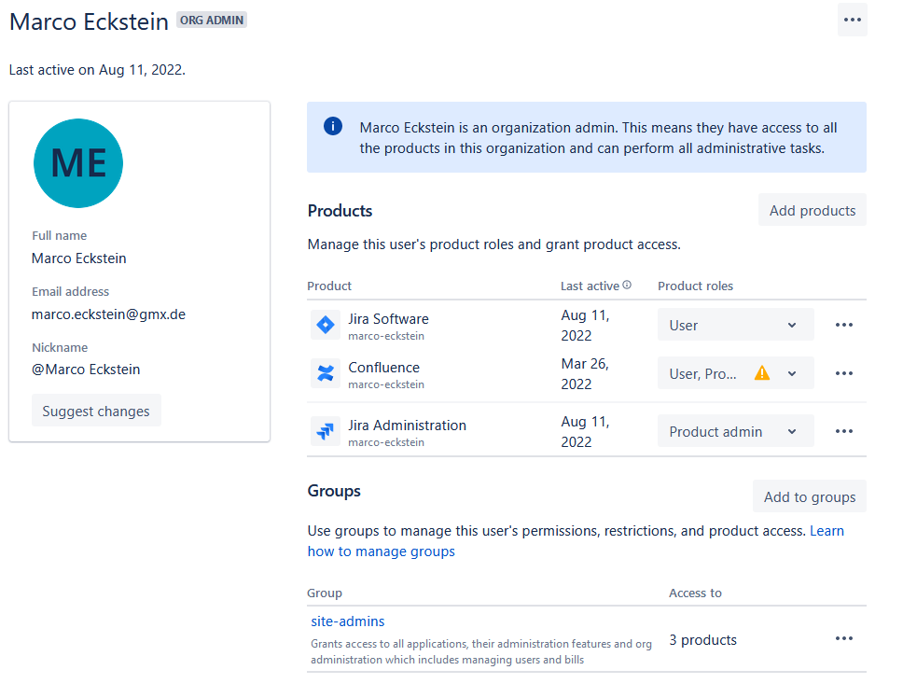Click Marco Eckstein's avatar
The height and width of the screenshot is (684, 903).
(77, 162)
